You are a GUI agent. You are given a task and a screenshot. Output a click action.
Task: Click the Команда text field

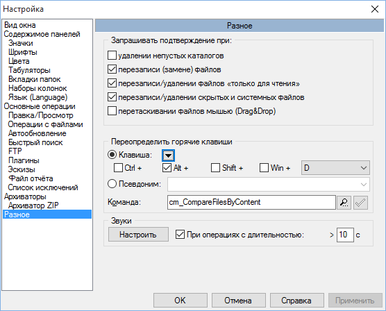[x=251, y=203]
